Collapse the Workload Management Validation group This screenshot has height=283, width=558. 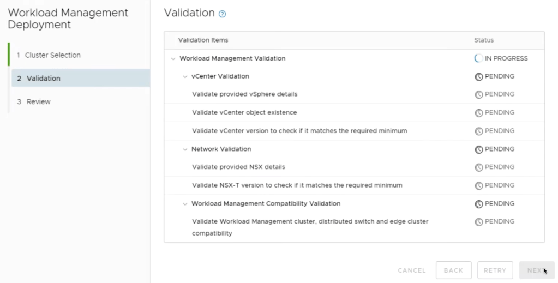173,58
